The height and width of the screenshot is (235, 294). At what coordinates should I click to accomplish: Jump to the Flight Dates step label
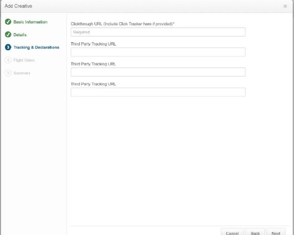pyautogui.click(x=24, y=60)
